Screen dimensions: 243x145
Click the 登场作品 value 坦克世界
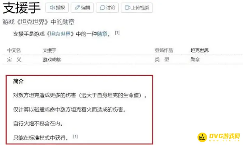tap(200, 50)
